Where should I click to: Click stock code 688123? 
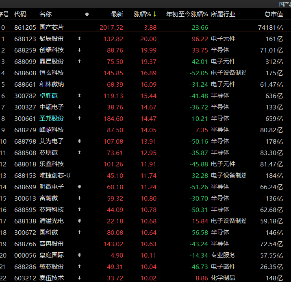pyautogui.click(x=25, y=39)
